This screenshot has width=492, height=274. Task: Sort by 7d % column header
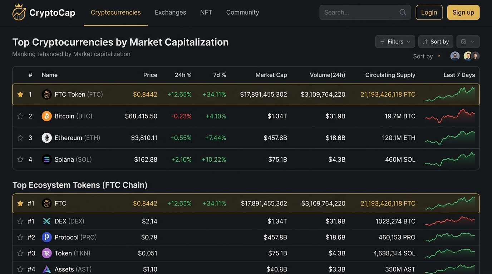[x=220, y=75]
